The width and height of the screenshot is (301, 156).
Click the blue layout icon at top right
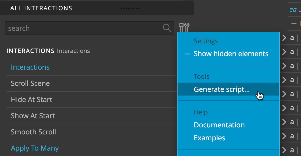[293, 10]
